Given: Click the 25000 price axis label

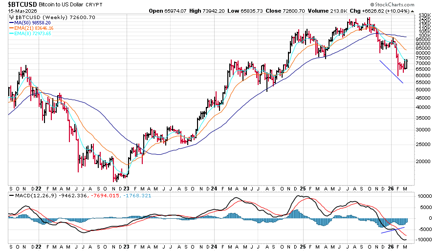Looking at the screenshot, I should pyautogui.click(x=423, y=144).
